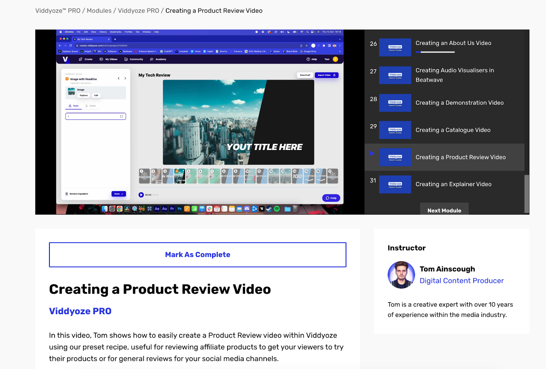
Task: Switch to the Texts tab in ingredient panel
Action: (74, 106)
